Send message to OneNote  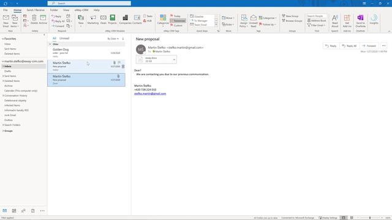(x=361, y=21)
